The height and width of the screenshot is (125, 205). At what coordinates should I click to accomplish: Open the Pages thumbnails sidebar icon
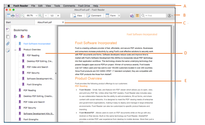[8, 37]
